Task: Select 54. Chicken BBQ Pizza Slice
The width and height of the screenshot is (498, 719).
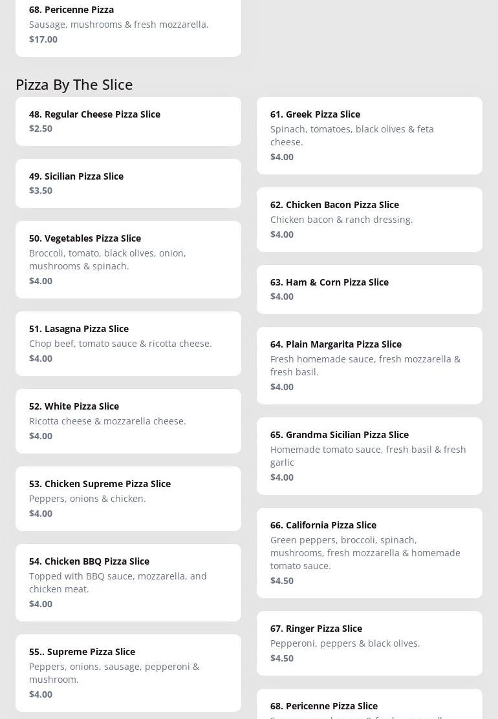Action: coord(128,582)
